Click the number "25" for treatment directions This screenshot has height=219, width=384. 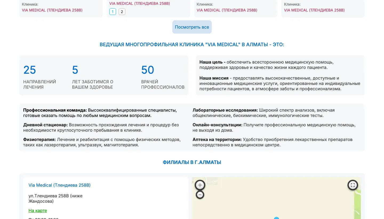coord(30,70)
